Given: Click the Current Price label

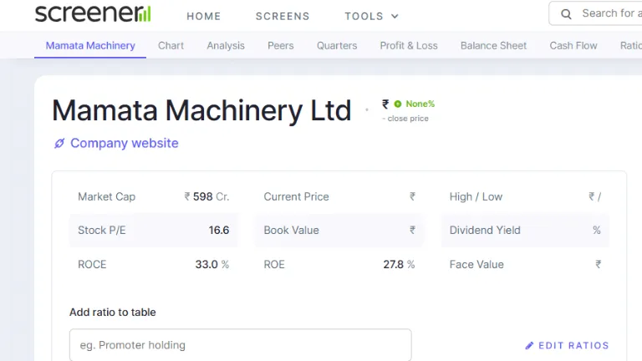Looking at the screenshot, I should (296, 197).
